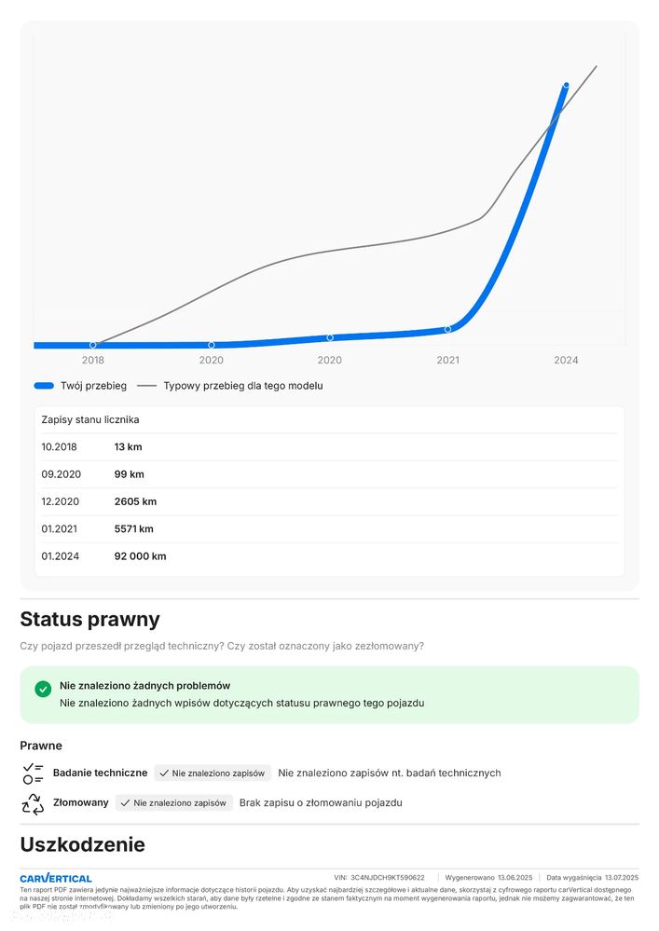659x931 pixels.
Task: Select the 2024 peak data point
Action: click(x=566, y=85)
